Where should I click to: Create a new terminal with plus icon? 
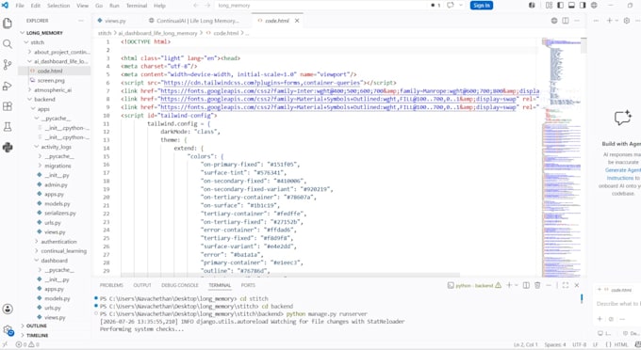point(509,285)
